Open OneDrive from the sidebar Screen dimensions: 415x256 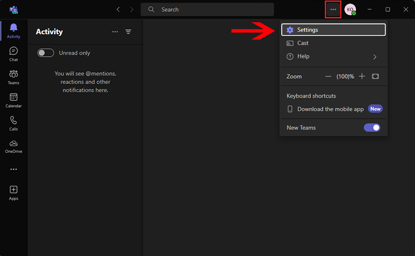click(14, 146)
